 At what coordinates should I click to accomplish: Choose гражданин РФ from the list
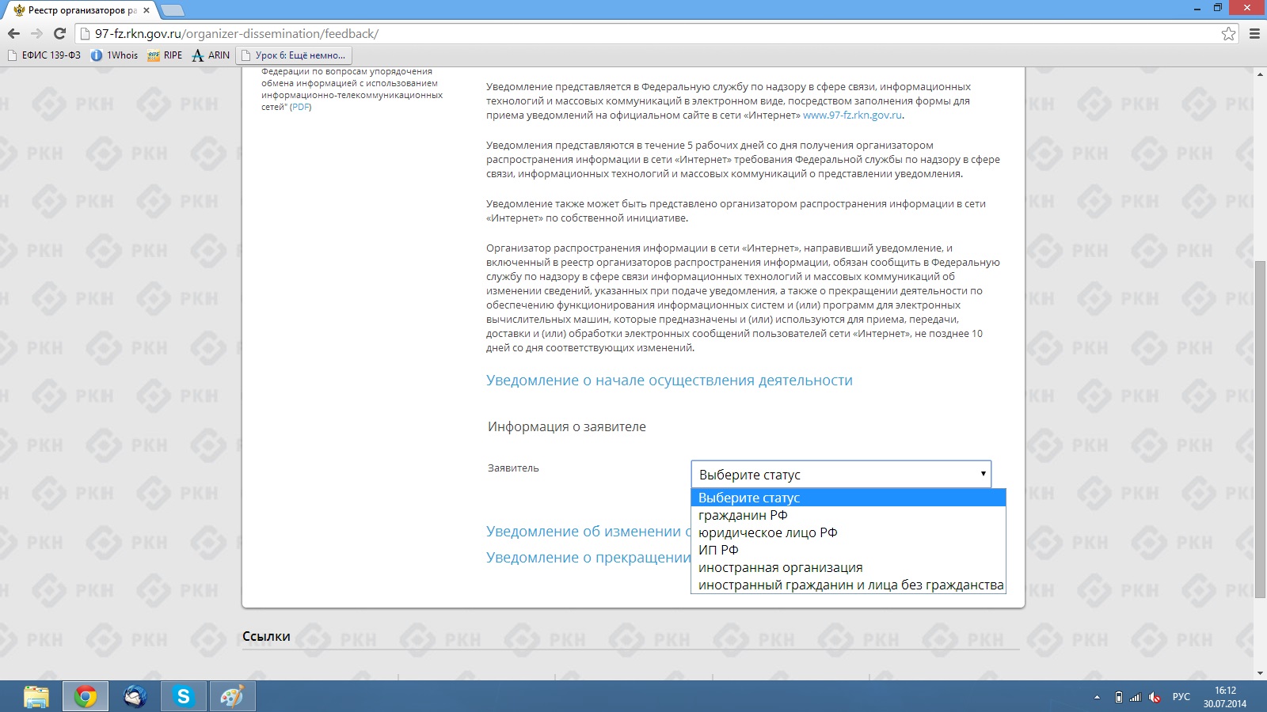point(848,515)
